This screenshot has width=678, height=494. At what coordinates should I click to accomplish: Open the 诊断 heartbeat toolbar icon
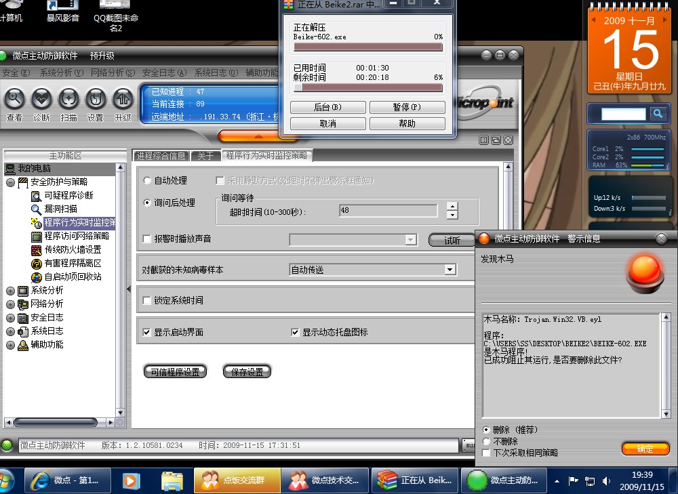pyautogui.click(x=41, y=99)
